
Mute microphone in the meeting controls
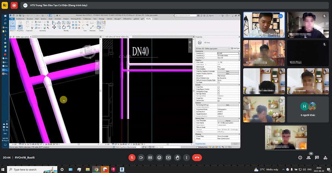132,157
